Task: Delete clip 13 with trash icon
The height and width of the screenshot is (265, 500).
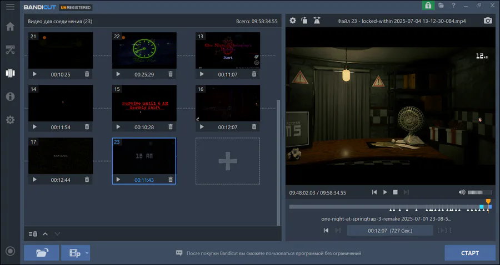Action: [254, 74]
